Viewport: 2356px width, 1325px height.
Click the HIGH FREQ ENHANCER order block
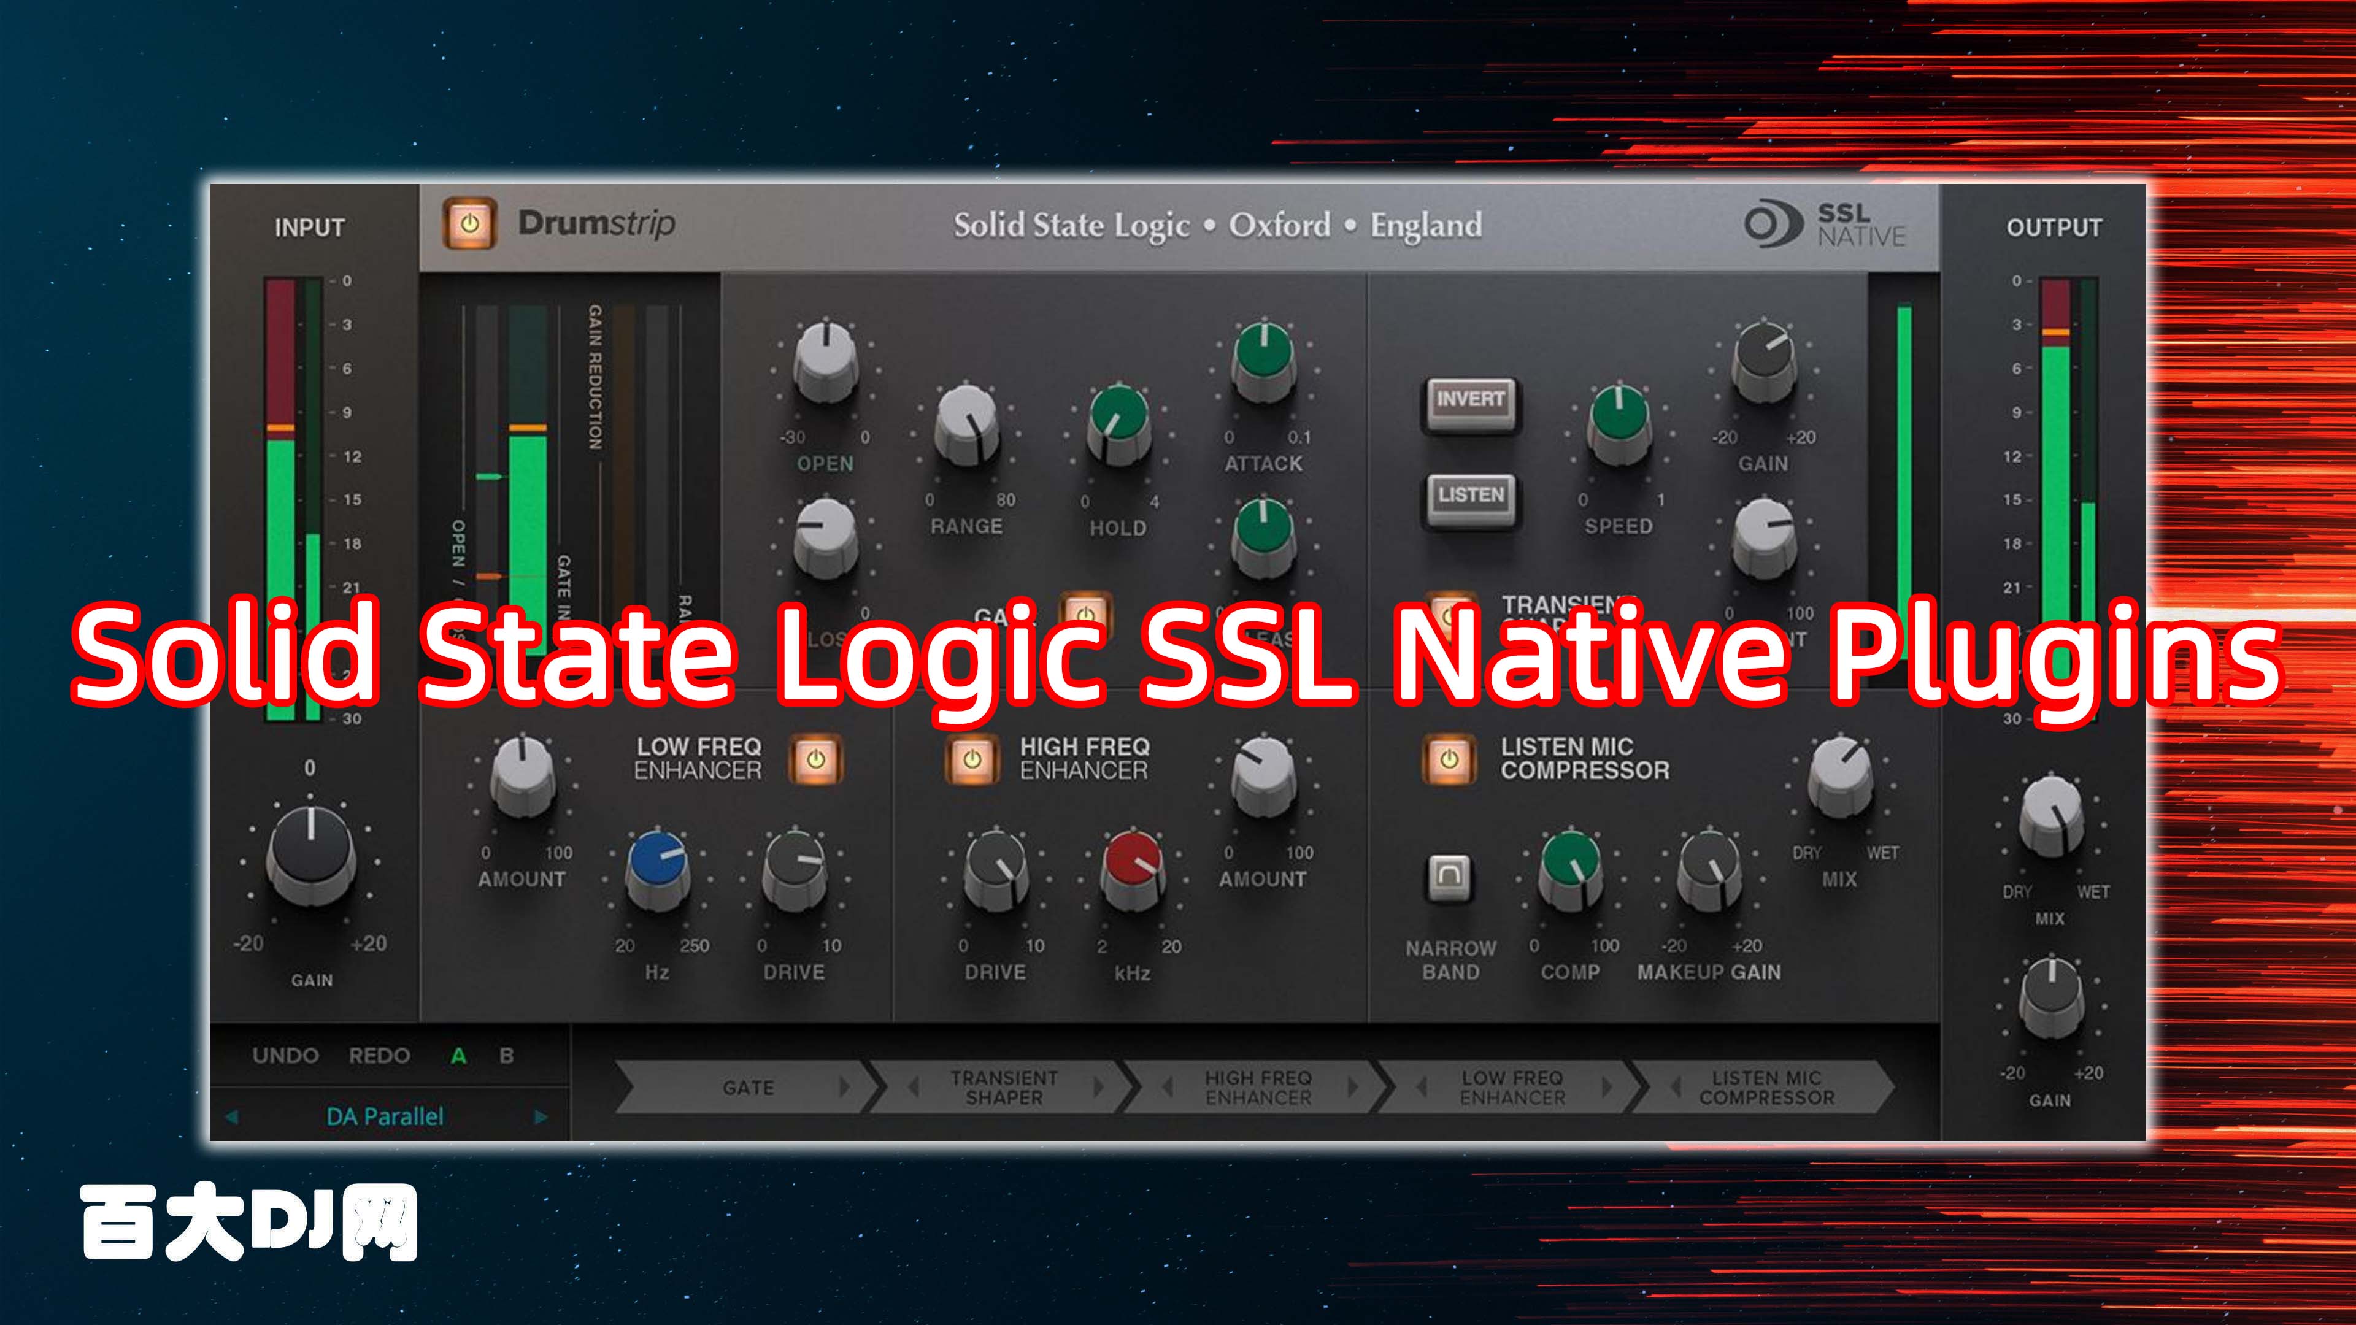(1258, 1087)
